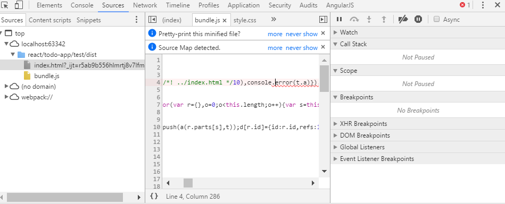The width and height of the screenshot is (505, 204).
Task: Click 'never show' in Source Map bar
Action: [x=301, y=48]
